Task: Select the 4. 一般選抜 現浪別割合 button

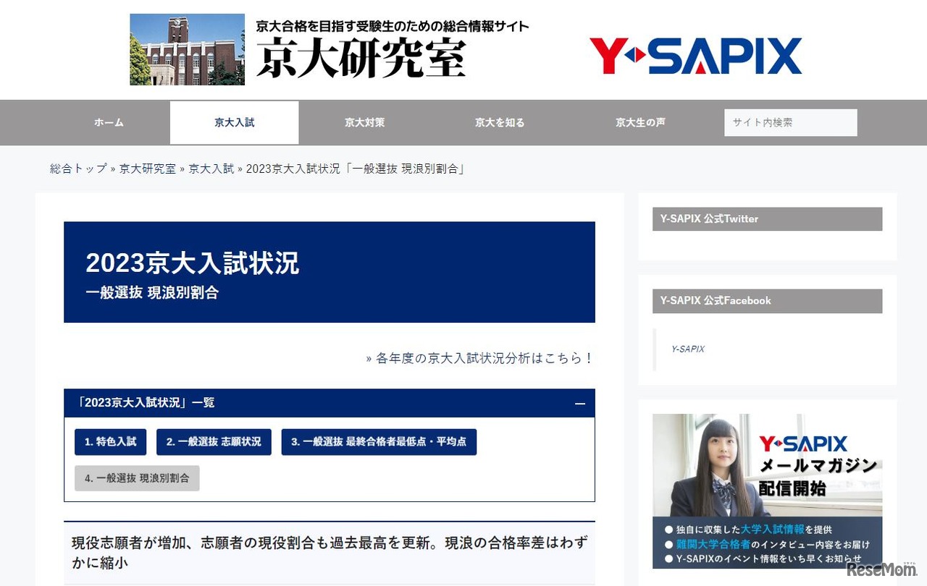Action: coord(137,478)
